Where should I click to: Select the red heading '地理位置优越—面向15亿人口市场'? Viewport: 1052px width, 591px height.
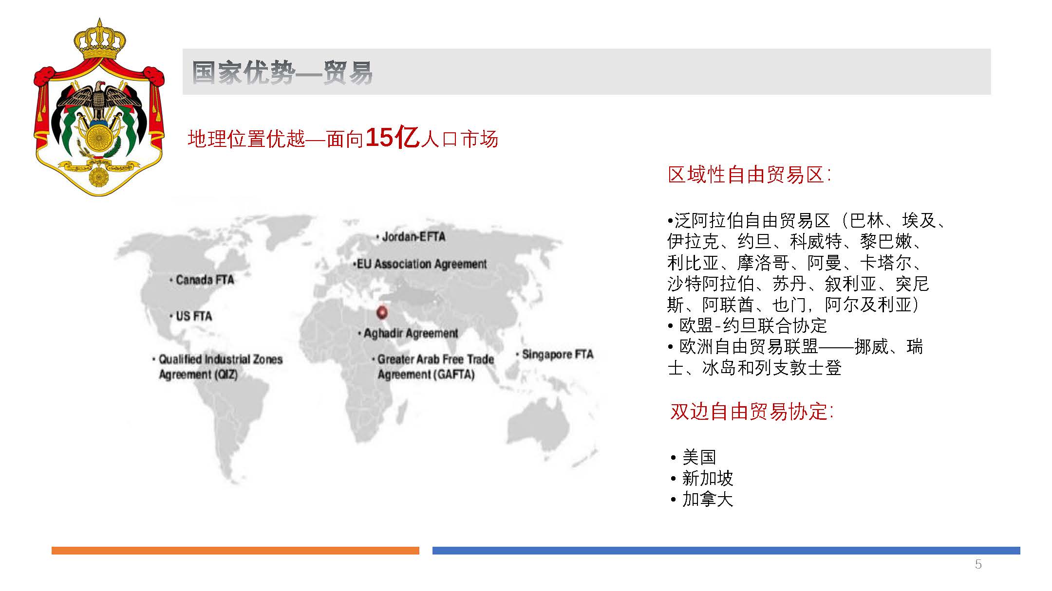(343, 138)
